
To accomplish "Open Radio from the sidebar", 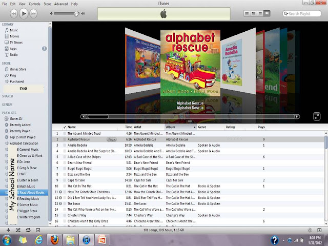I will coord(14,55).
